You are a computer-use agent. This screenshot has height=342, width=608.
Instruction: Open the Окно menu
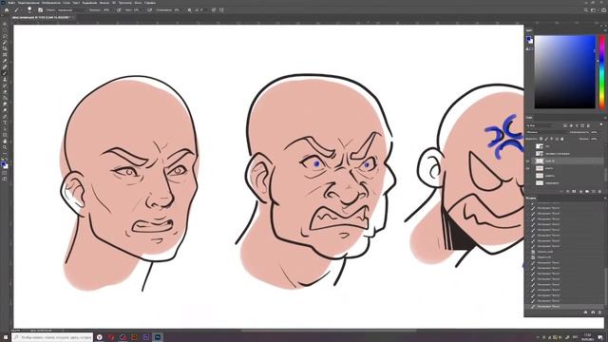tap(137, 3)
